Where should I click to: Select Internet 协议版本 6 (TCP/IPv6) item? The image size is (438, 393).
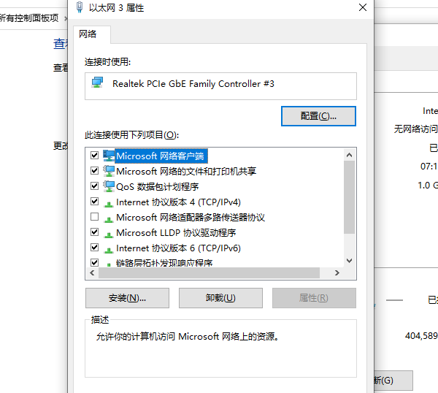tap(178, 248)
